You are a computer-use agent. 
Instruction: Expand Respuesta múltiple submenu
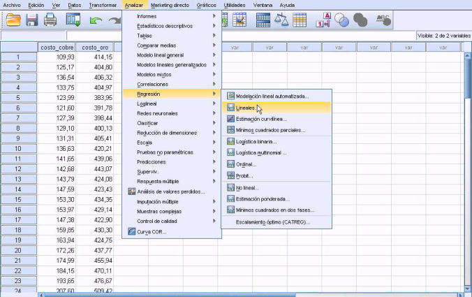coord(172,181)
